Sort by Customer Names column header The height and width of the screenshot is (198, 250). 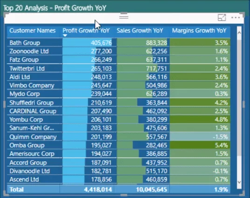tap(32, 30)
